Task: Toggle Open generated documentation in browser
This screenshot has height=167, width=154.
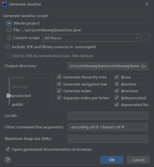Action: [x=8, y=149]
